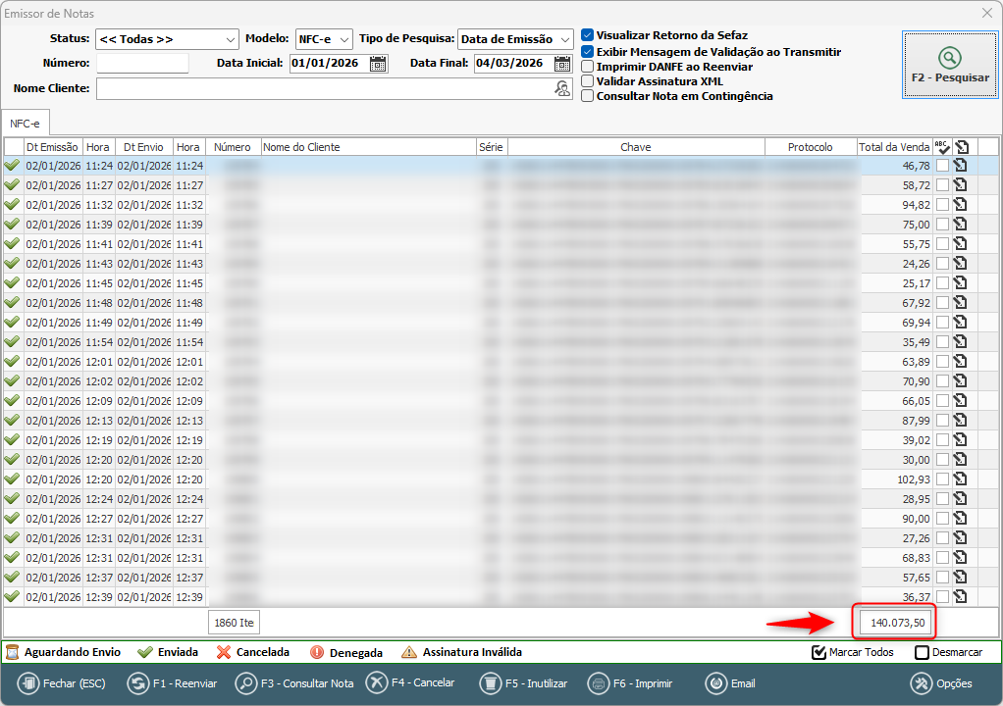Open the Data Inicial calendar picker
1003x706 pixels.
[378, 64]
